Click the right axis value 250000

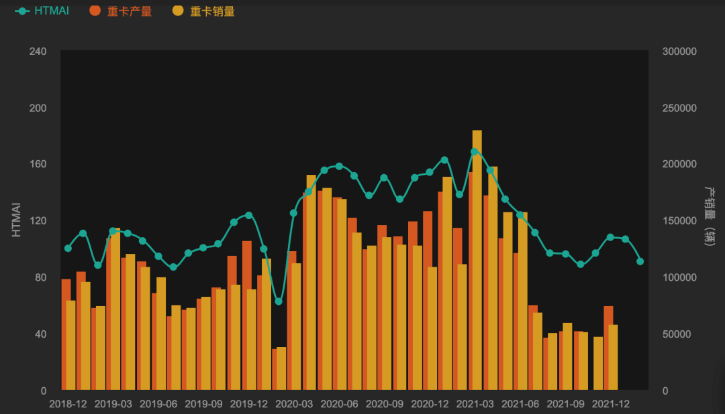pos(679,108)
